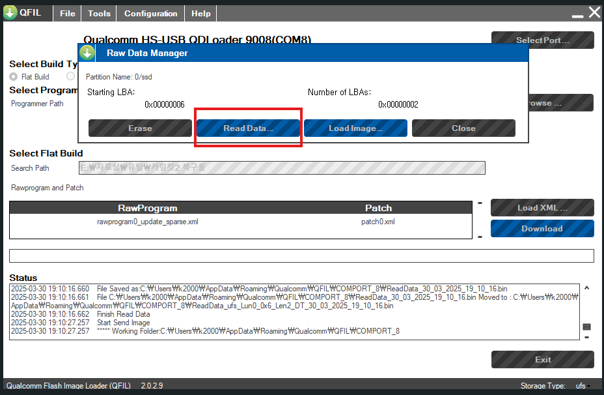Click the programmer Browse... button
Image resolution: width=604 pixels, height=395 pixels.
561,103
